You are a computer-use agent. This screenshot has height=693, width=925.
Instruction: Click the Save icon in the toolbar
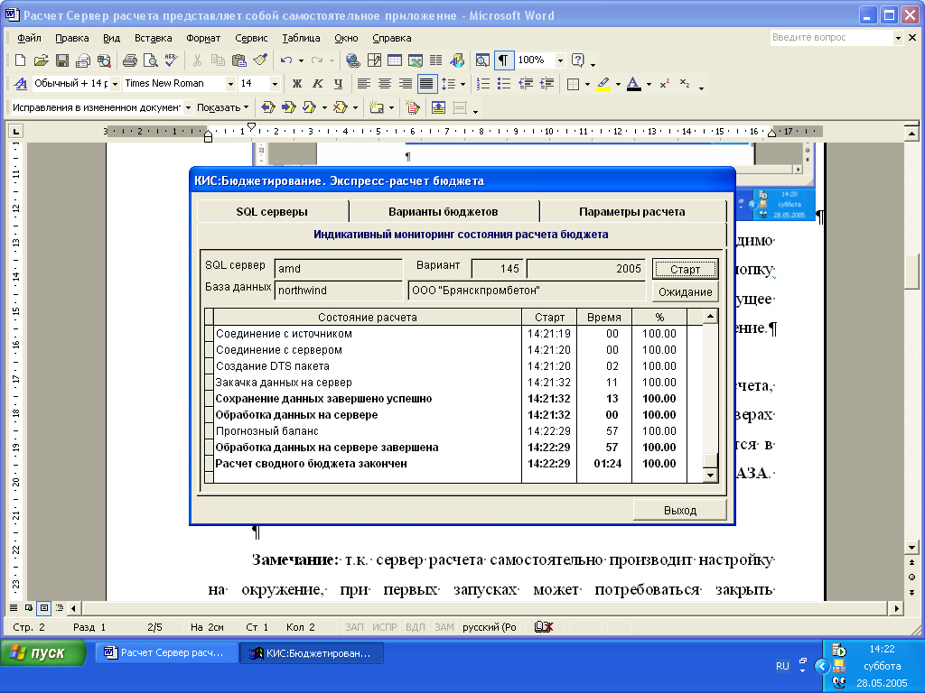(62, 60)
